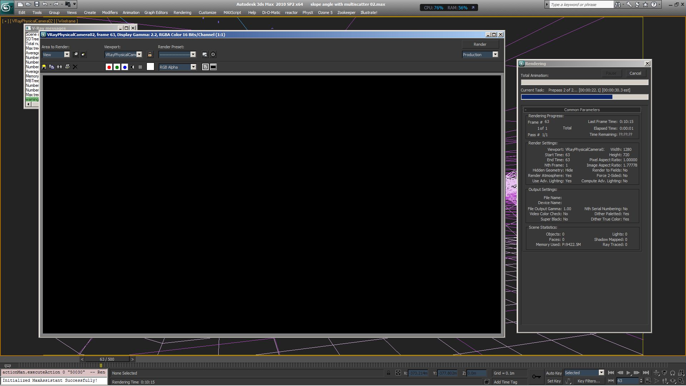Viewport: 686px width, 386px height.
Task: Toggle the green channel display
Action: 117,67
